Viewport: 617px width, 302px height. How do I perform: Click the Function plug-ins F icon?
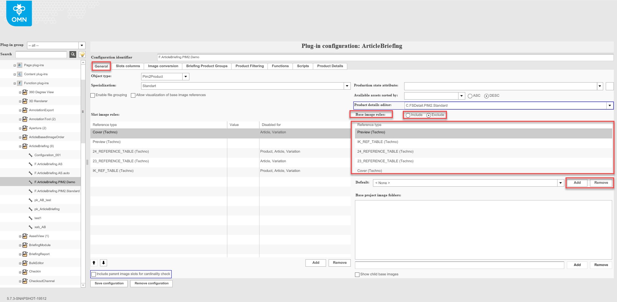(19, 83)
